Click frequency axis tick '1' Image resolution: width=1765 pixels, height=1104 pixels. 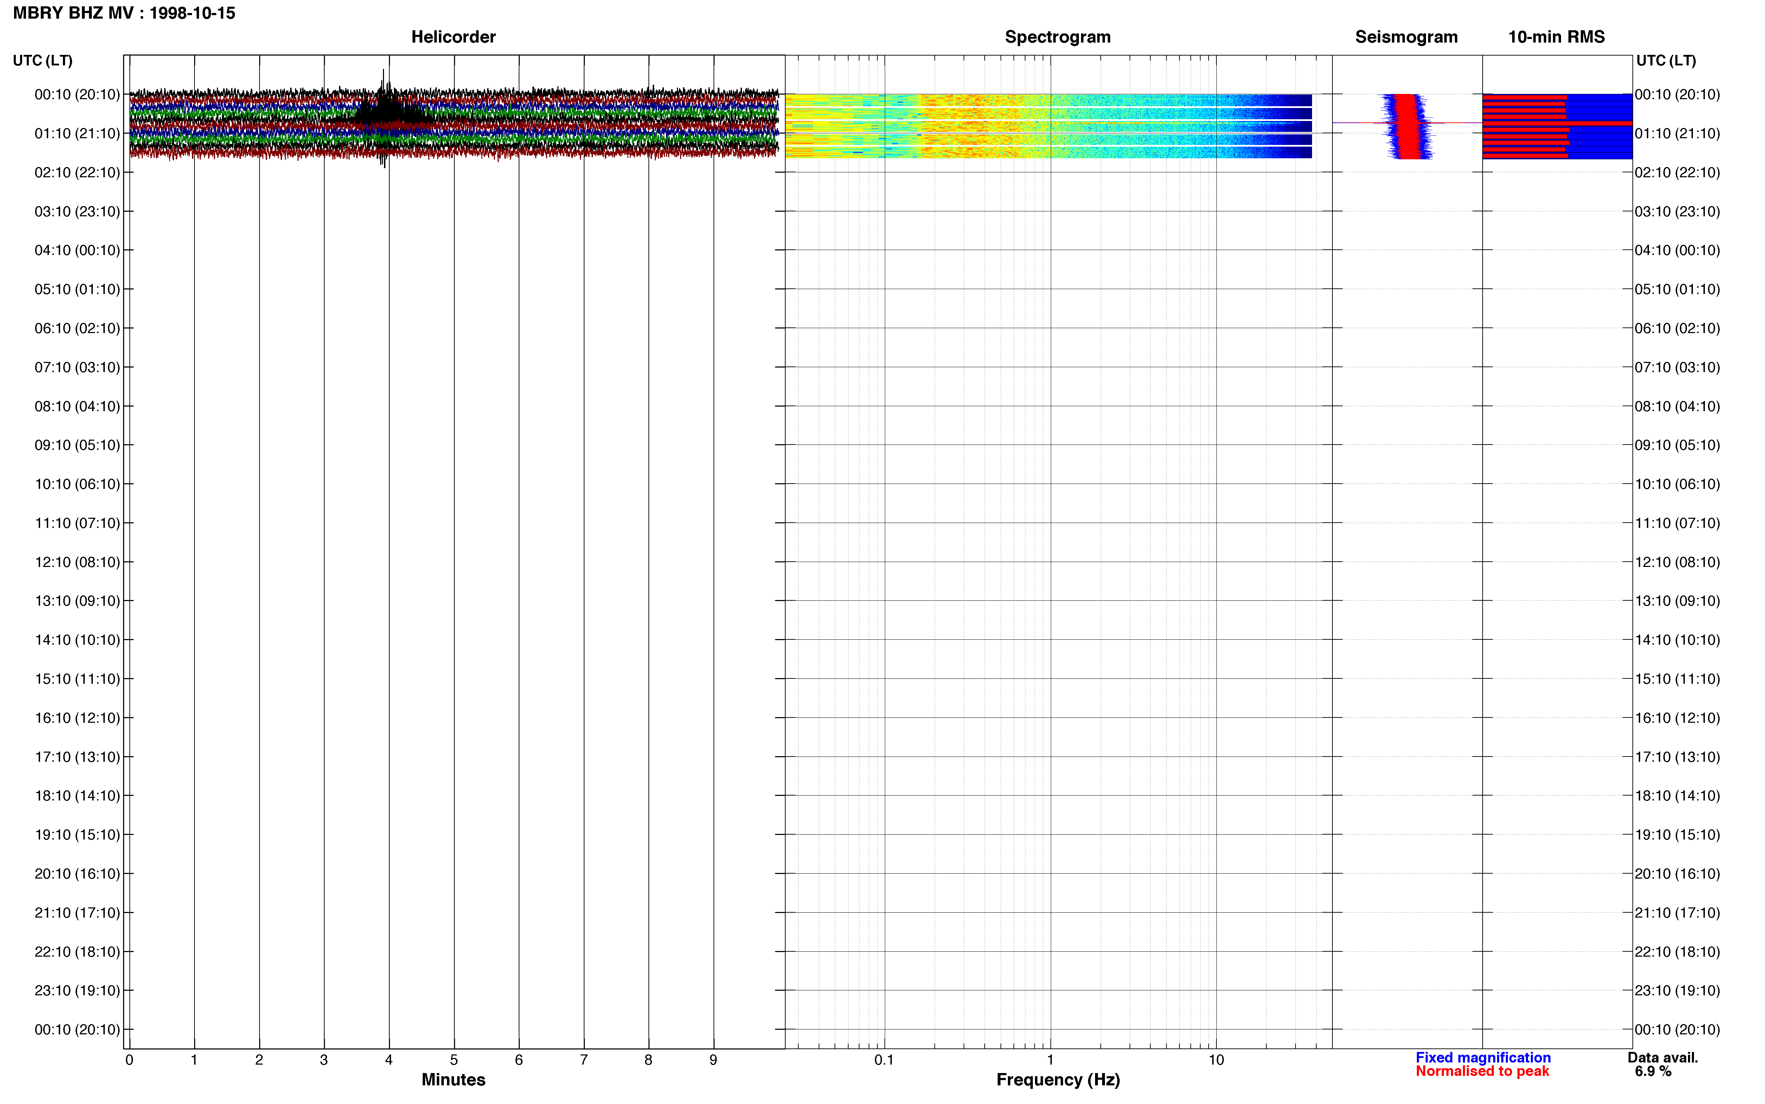point(1050,1060)
